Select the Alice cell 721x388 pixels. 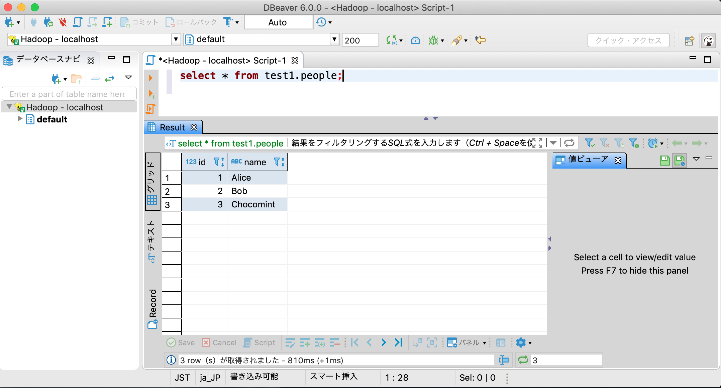[x=257, y=178]
